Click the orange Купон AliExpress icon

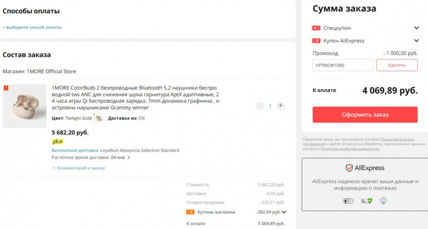coord(316,41)
